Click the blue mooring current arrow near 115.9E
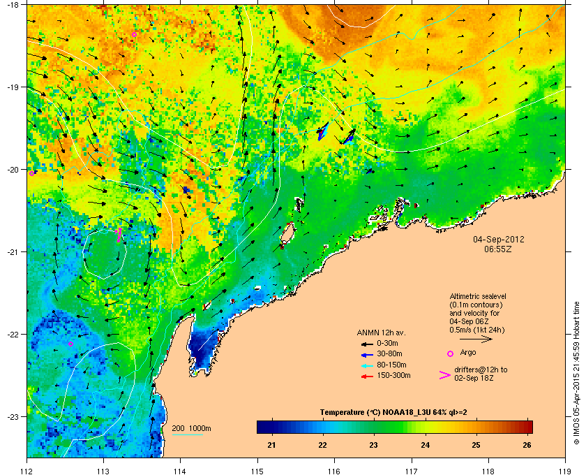The height and width of the screenshot is (475, 586). pyautogui.click(x=322, y=131)
